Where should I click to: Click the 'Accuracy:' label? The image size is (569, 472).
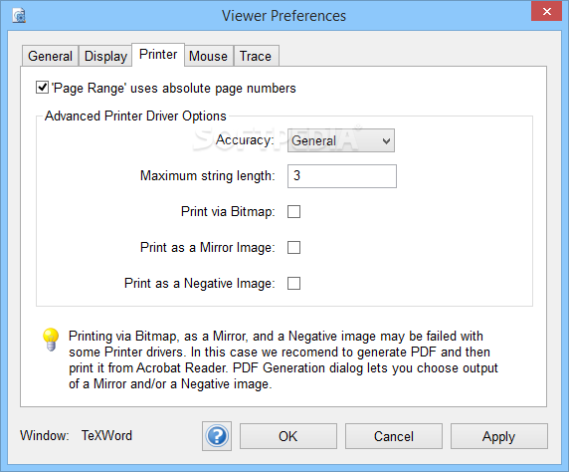tap(245, 139)
